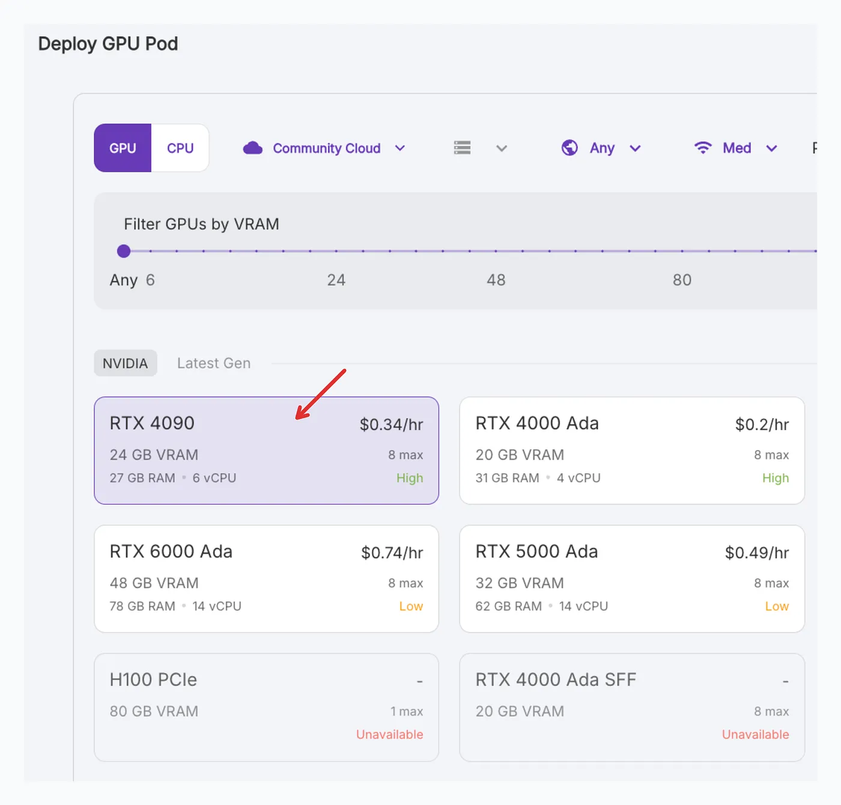Viewport: 841px width, 805px height.
Task: Click the $0.49/hr price text
Action: (757, 553)
